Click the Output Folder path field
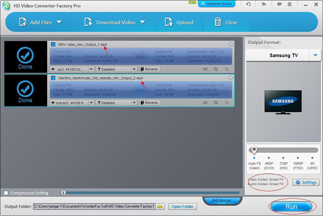This screenshot has width=323, height=216. coord(94,206)
